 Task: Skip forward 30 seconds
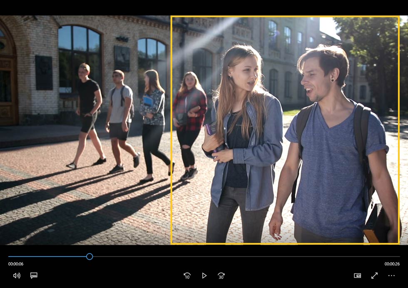pos(221,276)
